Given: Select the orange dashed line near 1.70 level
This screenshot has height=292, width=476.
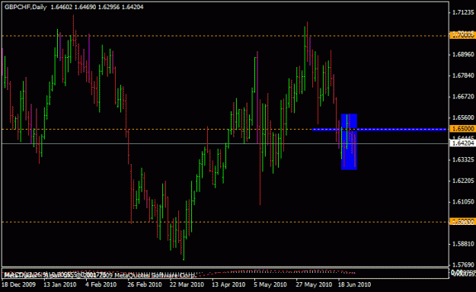Looking at the screenshot, I should [x=225, y=36].
